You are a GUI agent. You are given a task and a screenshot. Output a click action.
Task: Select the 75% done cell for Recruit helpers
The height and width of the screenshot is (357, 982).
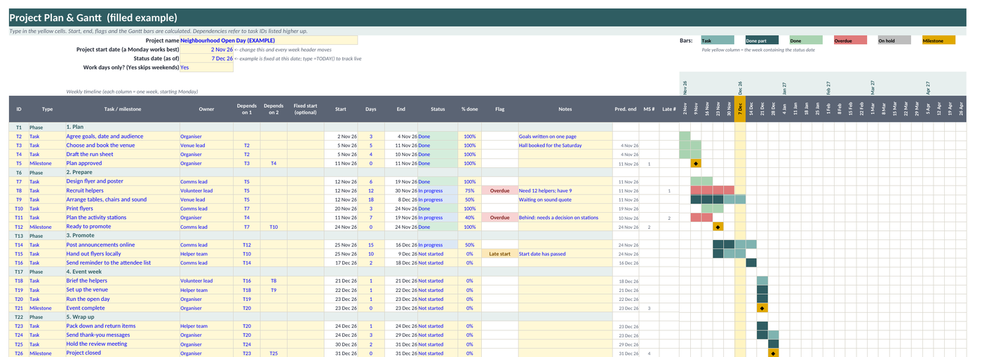tap(470, 190)
